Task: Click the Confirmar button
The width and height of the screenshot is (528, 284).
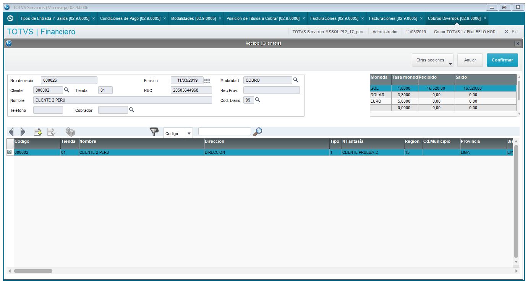Action: pyautogui.click(x=502, y=60)
